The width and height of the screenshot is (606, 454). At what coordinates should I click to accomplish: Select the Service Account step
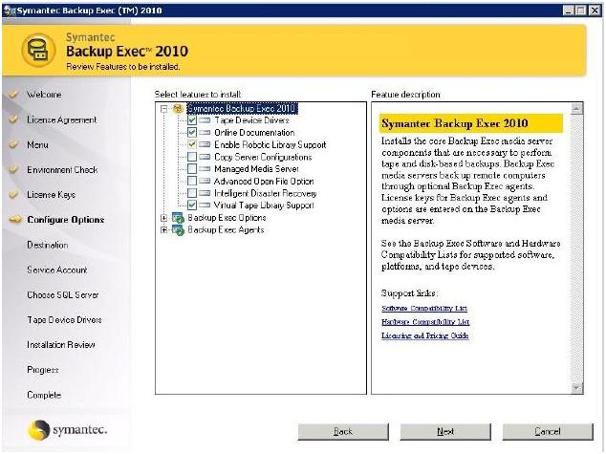(x=57, y=270)
